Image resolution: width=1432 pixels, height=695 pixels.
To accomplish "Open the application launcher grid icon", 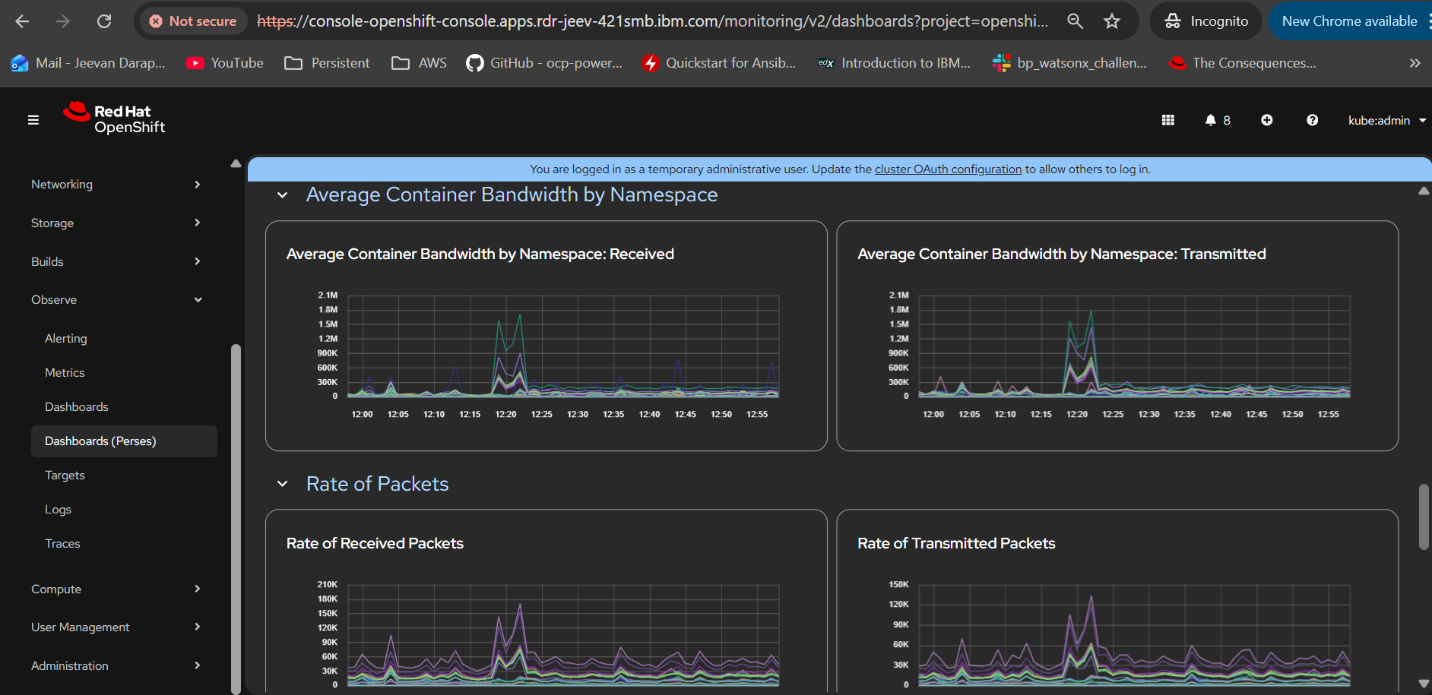I will click(x=1168, y=120).
